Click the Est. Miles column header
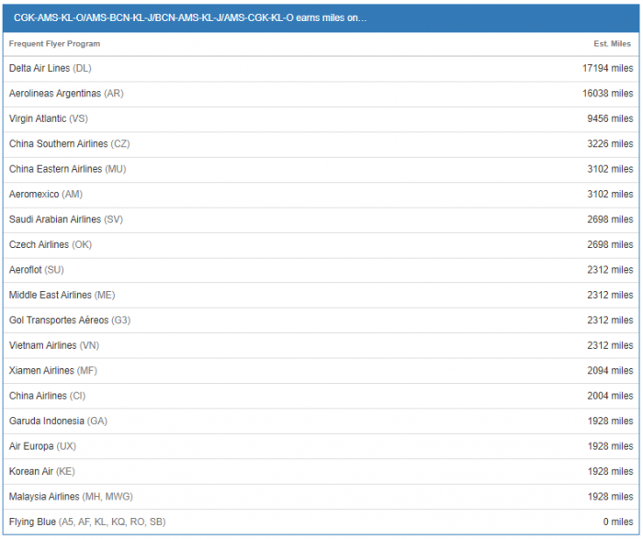The height and width of the screenshot is (539, 643). pos(613,44)
